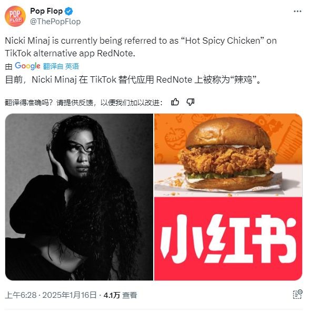Open the black-and-white portrait photo
Screen dimensions: 309x311
tap(79, 197)
